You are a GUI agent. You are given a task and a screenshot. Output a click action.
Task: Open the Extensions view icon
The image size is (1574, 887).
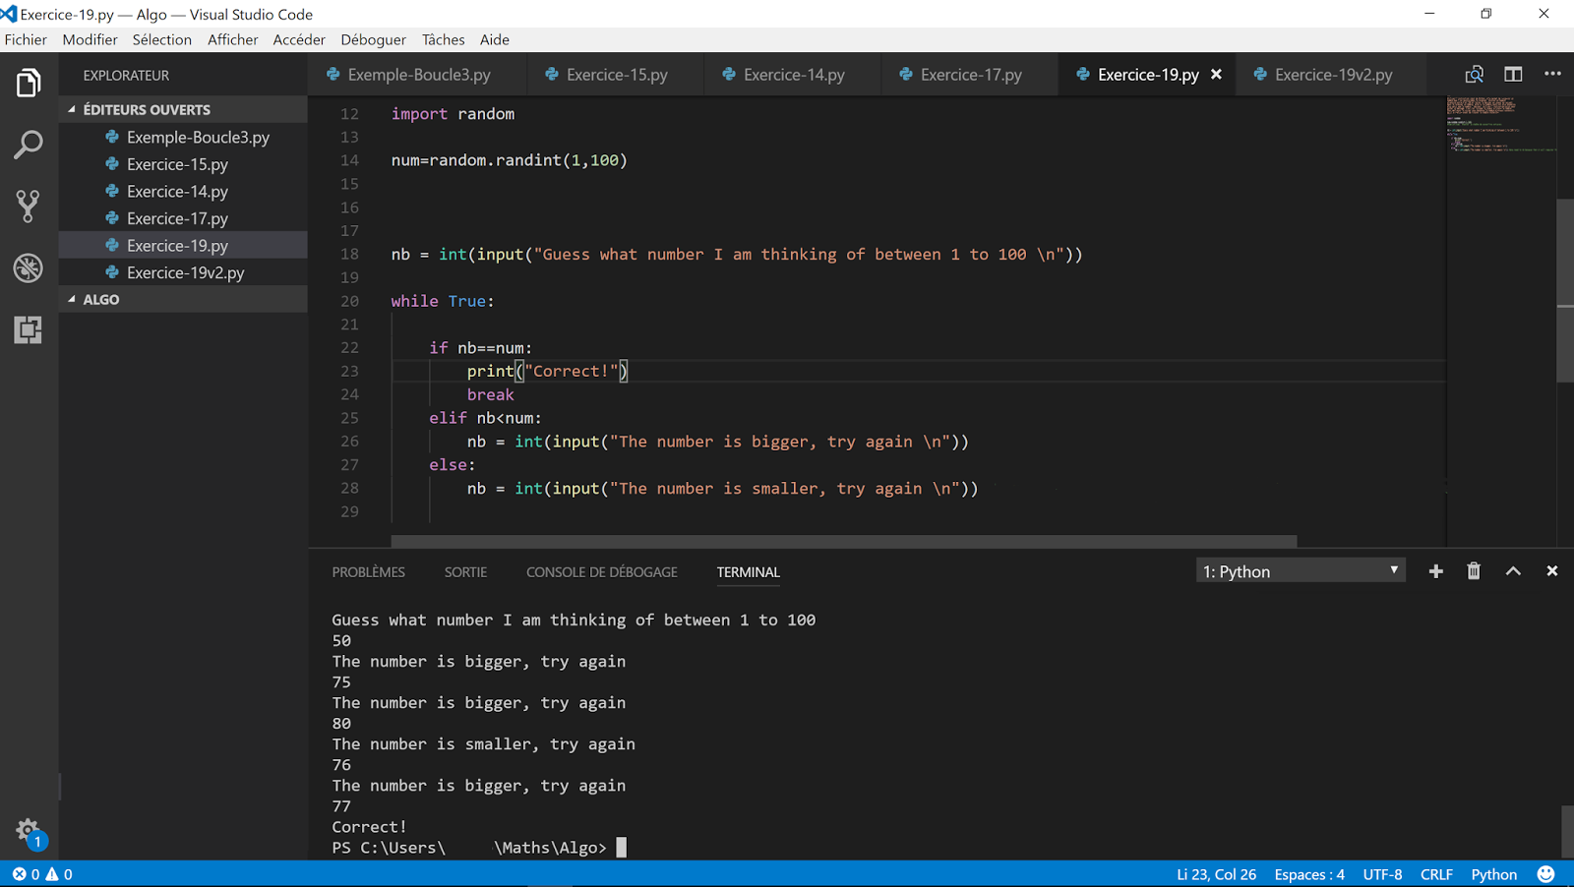point(28,330)
